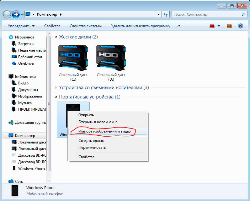The image size is (250, 201).
Task: Click the help question mark icon
Action: tap(241, 26)
